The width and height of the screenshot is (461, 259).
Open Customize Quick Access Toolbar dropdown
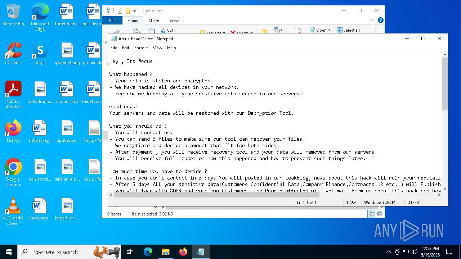click(x=134, y=11)
